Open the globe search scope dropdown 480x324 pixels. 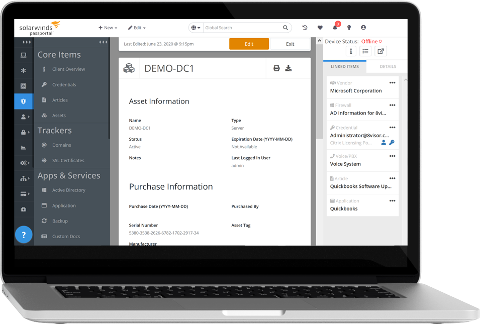pyautogui.click(x=196, y=28)
